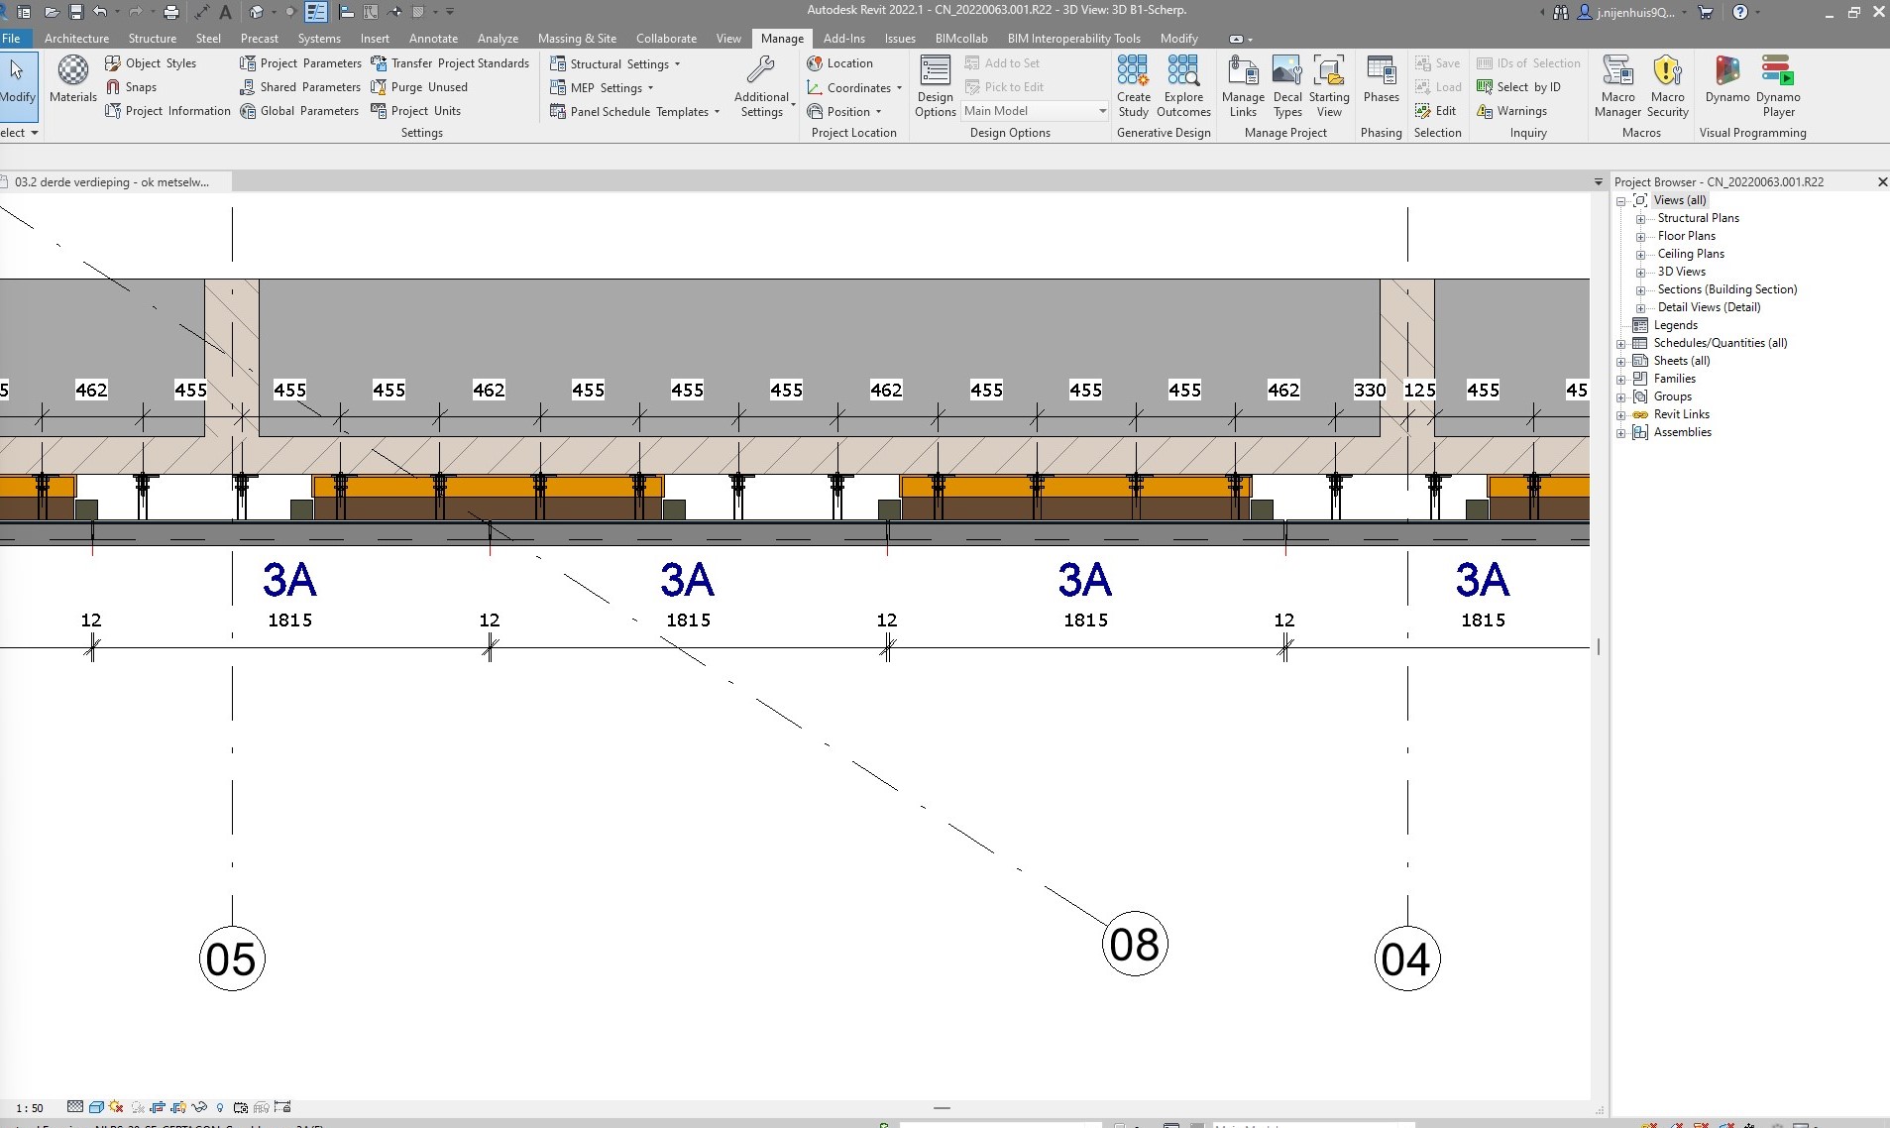Switch to the Architecture ribbon tab
The image size is (1890, 1128).
pyautogui.click(x=76, y=39)
